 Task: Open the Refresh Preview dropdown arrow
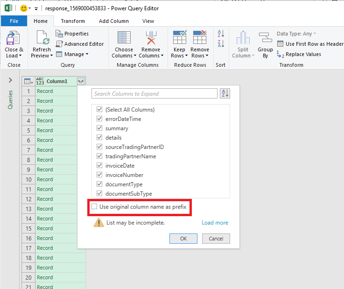coord(51,56)
